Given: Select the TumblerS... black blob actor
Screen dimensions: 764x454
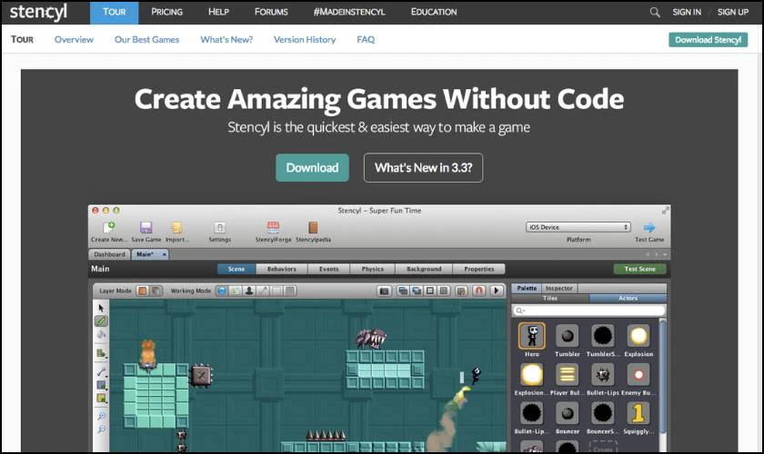Looking at the screenshot, I should click(603, 335).
